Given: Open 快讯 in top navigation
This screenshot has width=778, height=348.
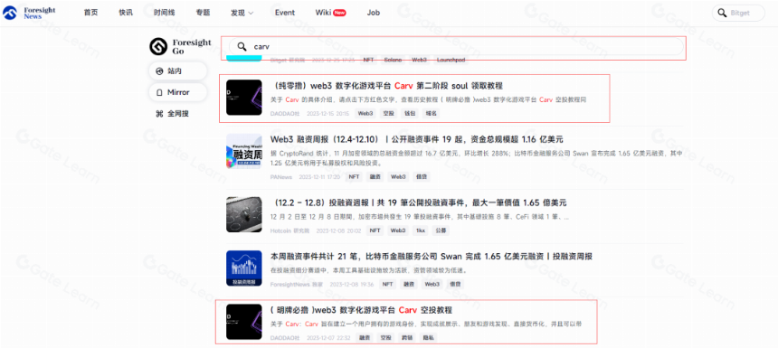Looking at the screenshot, I should tap(126, 13).
